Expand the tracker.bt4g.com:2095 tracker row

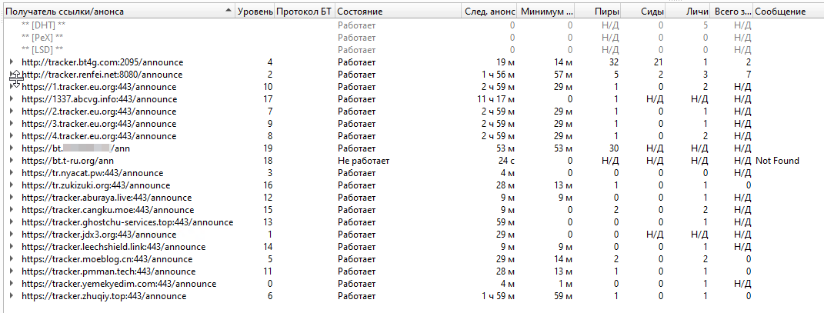click(x=11, y=62)
